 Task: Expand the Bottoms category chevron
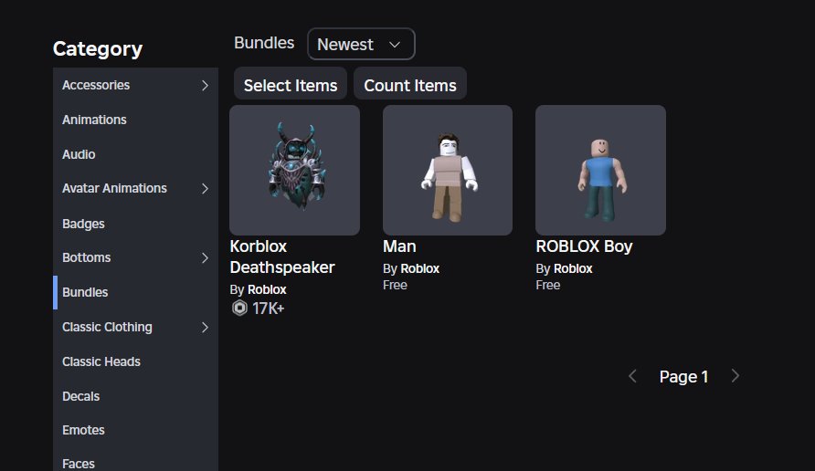tap(205, 258)
